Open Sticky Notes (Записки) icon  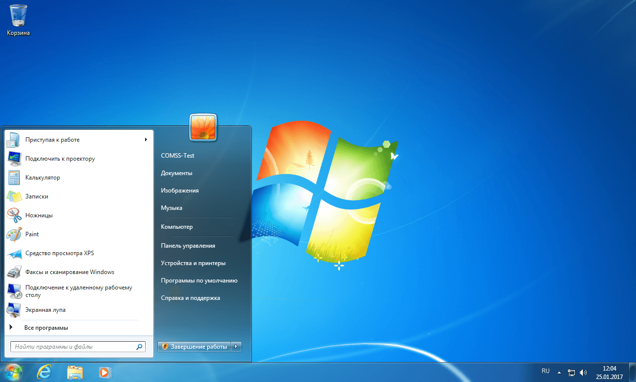point(14,196)
